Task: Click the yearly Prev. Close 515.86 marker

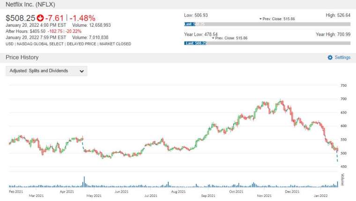Action: pyautogui.click(x=230, y=38)
